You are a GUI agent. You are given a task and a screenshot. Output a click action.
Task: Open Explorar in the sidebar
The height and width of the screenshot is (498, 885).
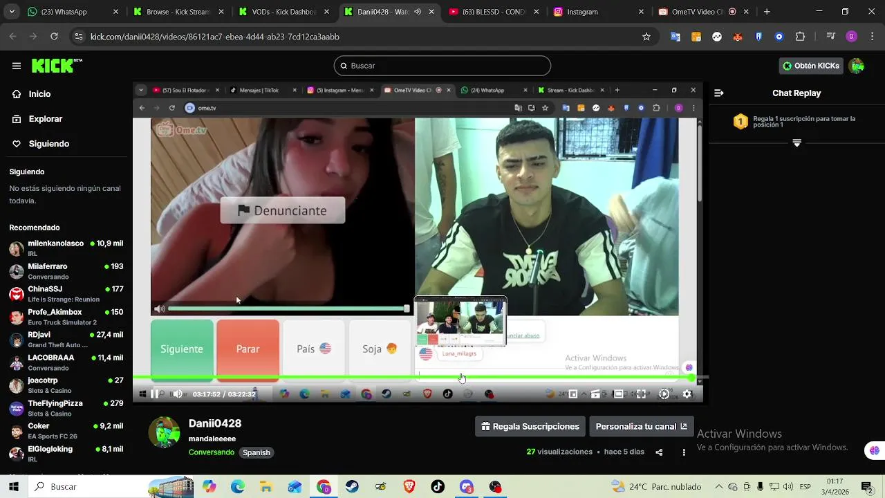click(x=65, y=119)
